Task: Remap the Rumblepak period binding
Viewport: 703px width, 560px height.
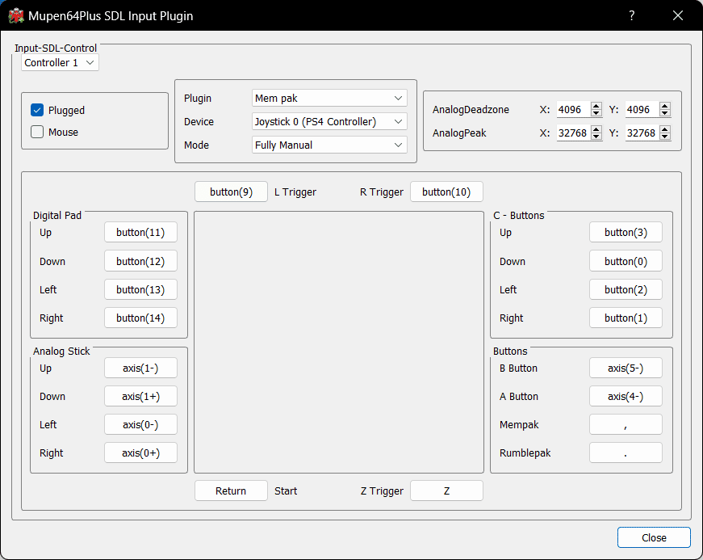Action: 626,453
